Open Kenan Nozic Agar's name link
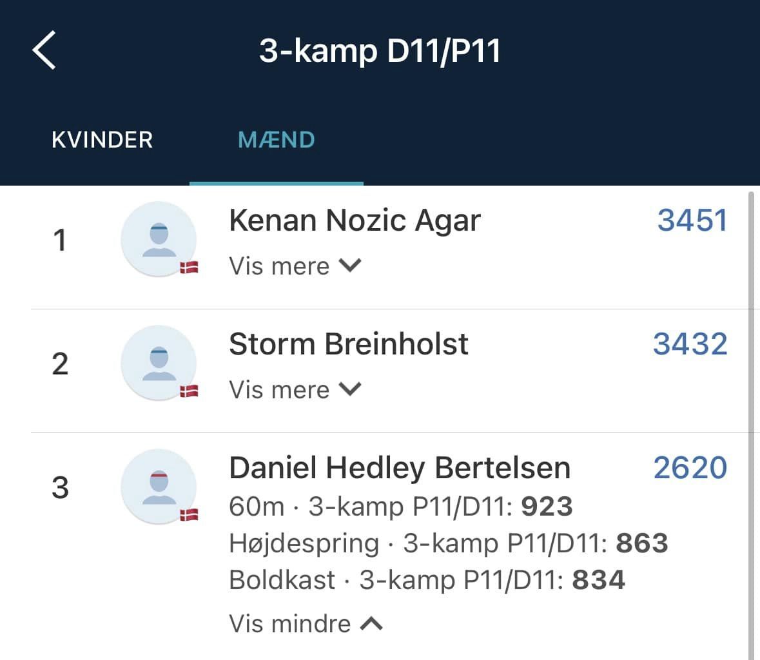Viewport: 760px width, 660px height. tap(355, 220)
